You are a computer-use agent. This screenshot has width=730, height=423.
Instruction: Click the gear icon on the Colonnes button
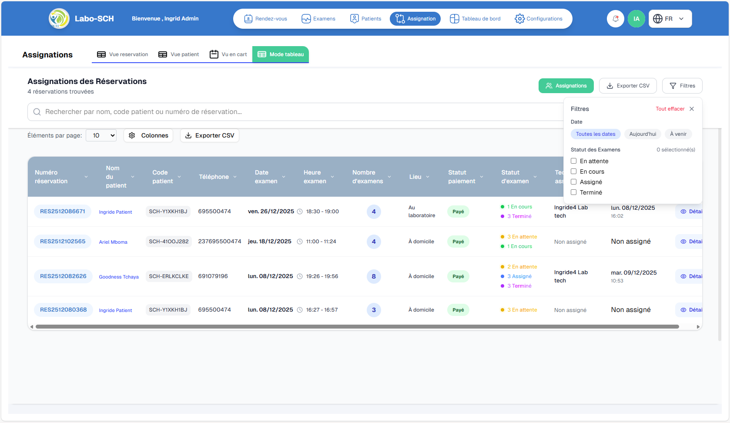click(132, 135)
